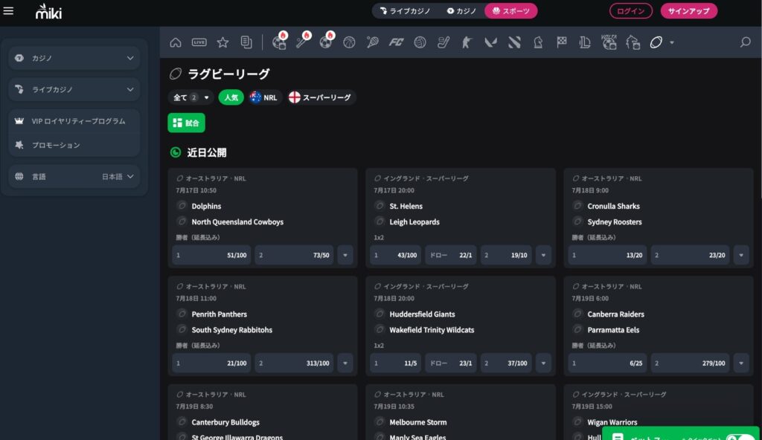Select the スーパーリーグ filter chip
The image size is (762, 440).
tap(320, 97)
